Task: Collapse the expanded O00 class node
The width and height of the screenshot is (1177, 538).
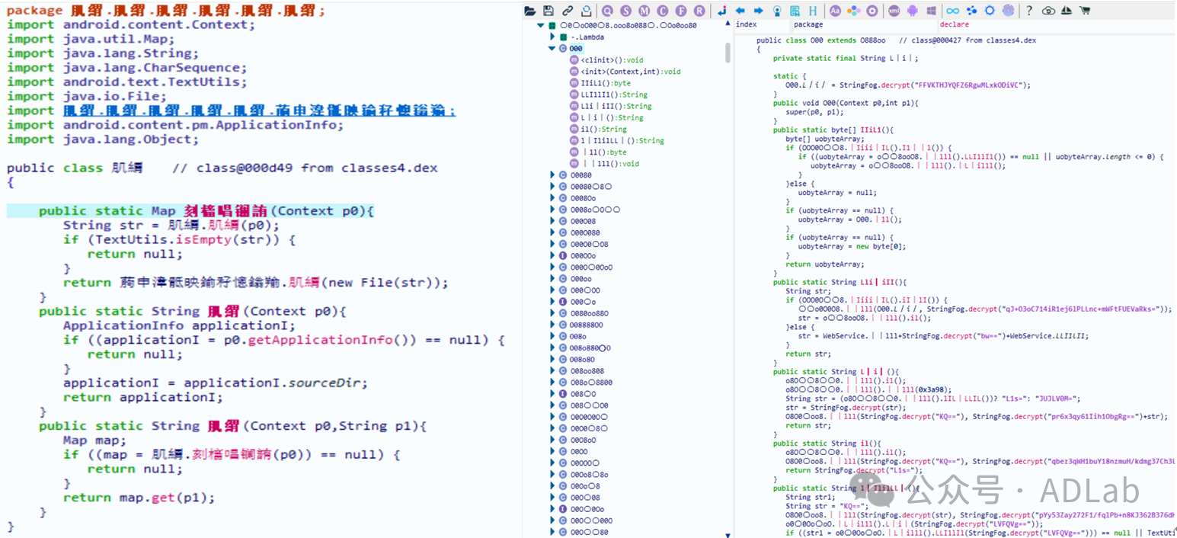Action: click(552, 49)
